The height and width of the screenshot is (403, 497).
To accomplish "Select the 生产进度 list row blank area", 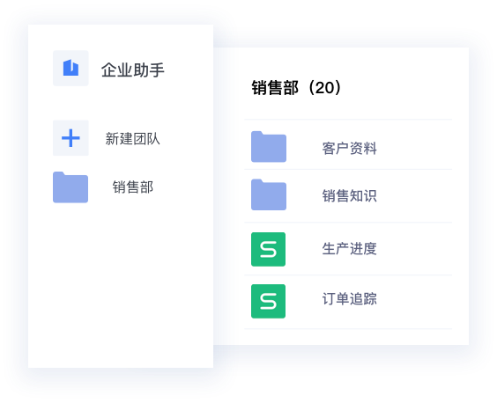I will point(415,249).
